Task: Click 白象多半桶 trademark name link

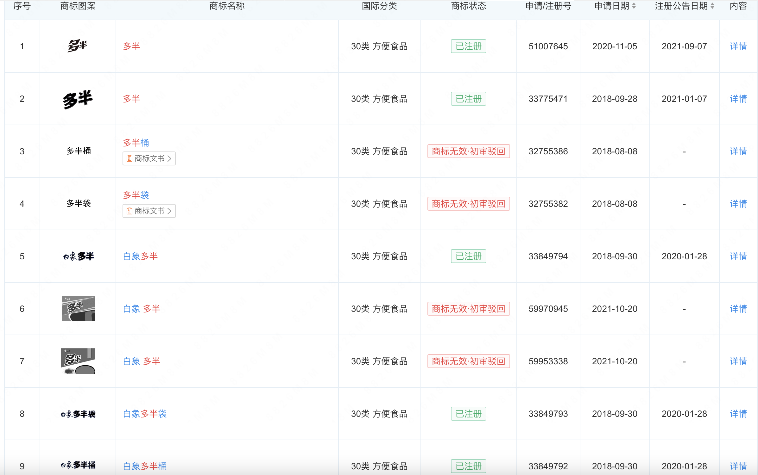Action: (x=145, y=466)
